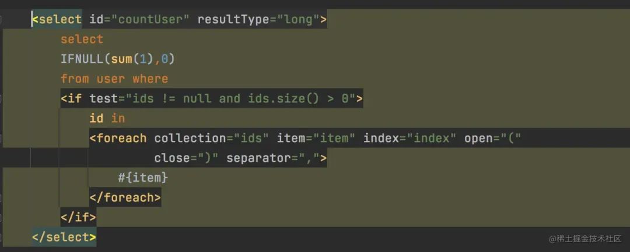Collapse the if test block fold marker
630x252 pixels.
pos(2,98)
